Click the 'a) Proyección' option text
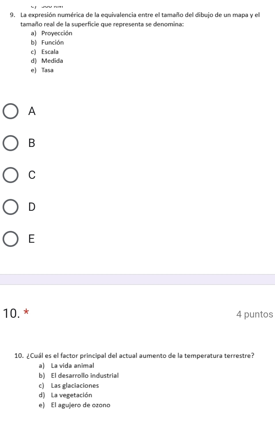Image resolution: width=275 pixels, height=428 pixels. (51, 33)
